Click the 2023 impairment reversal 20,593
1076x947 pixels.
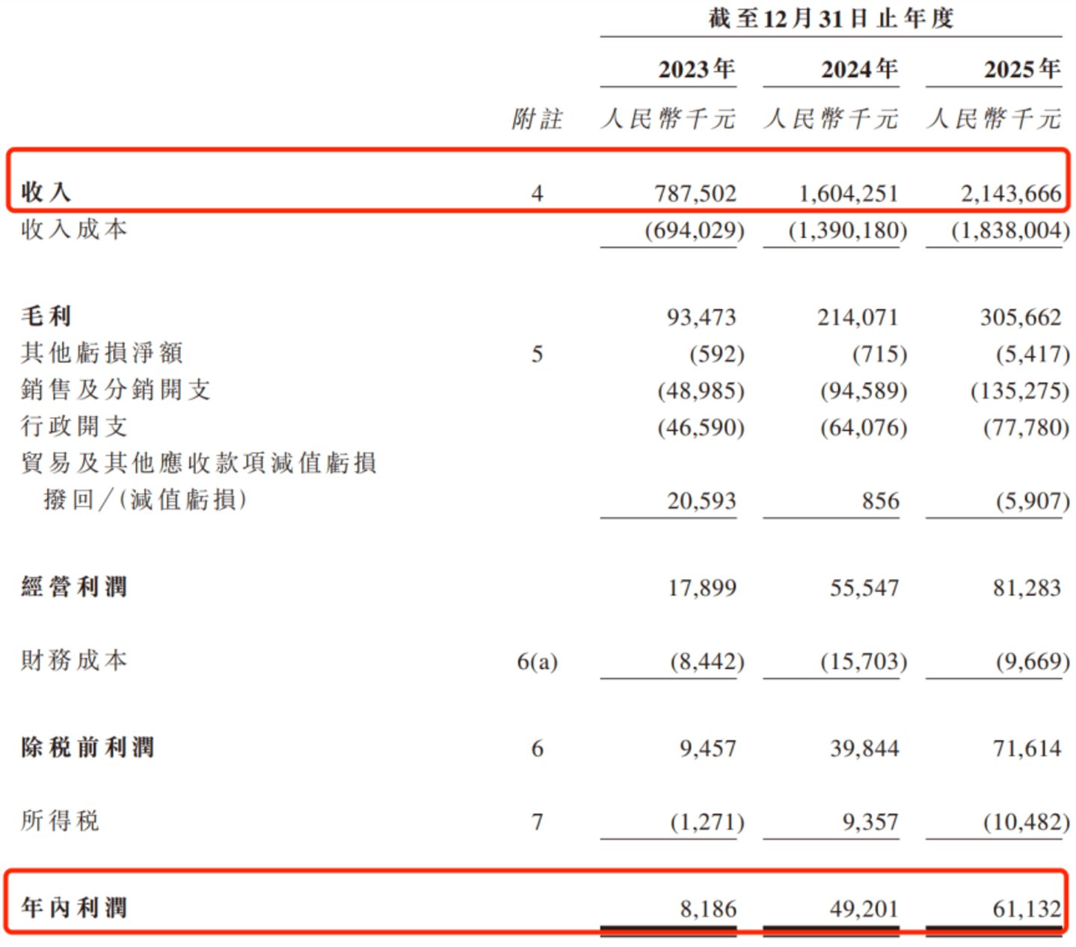tap(701, 500)
